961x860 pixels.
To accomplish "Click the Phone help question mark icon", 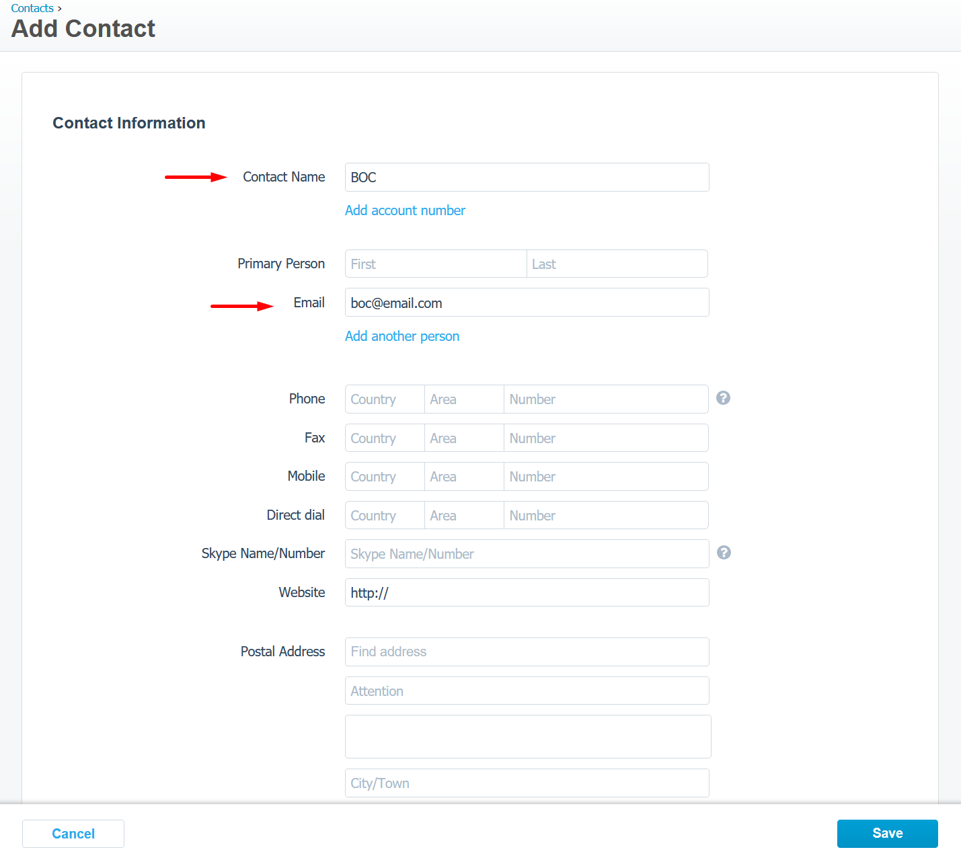I will 723,398.
